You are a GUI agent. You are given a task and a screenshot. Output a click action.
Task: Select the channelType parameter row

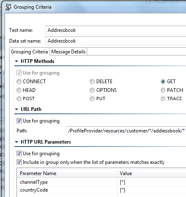point(102,182)
